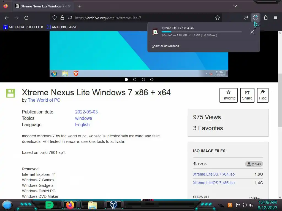
Task: Click SHOW ALL files
Action: (x=201, y=197)
